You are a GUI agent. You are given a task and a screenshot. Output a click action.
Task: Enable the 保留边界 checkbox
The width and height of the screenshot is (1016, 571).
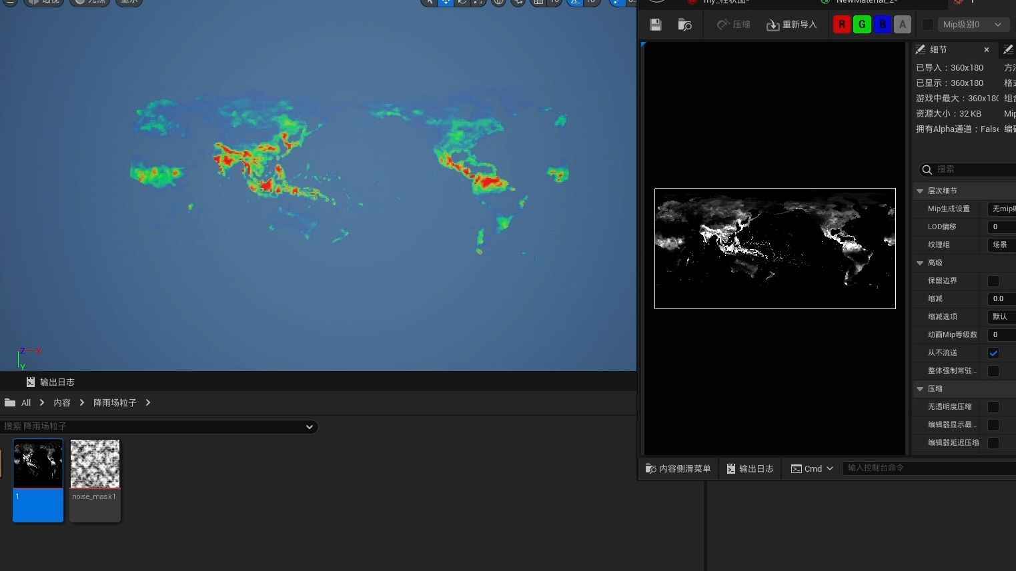click(993, 281)
